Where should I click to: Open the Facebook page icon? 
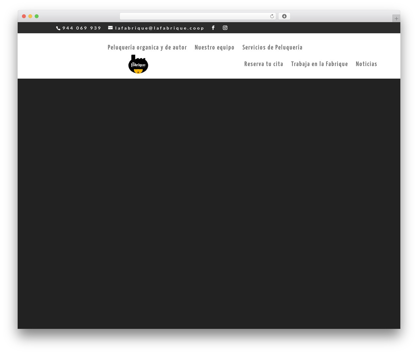tap(213, 28)
